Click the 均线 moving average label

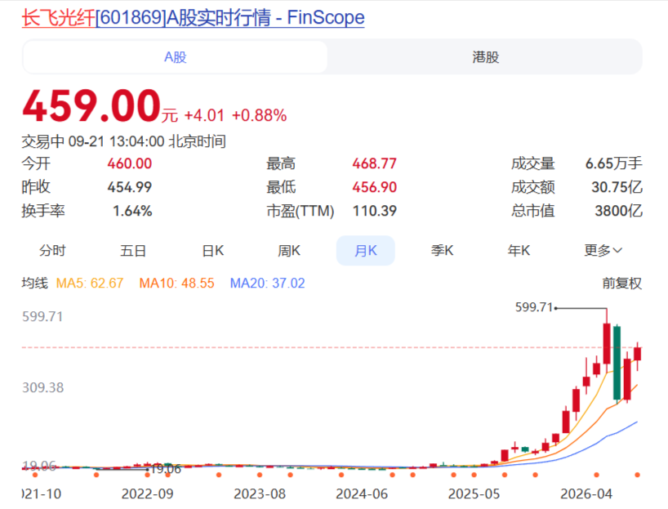tap(34, 283)
